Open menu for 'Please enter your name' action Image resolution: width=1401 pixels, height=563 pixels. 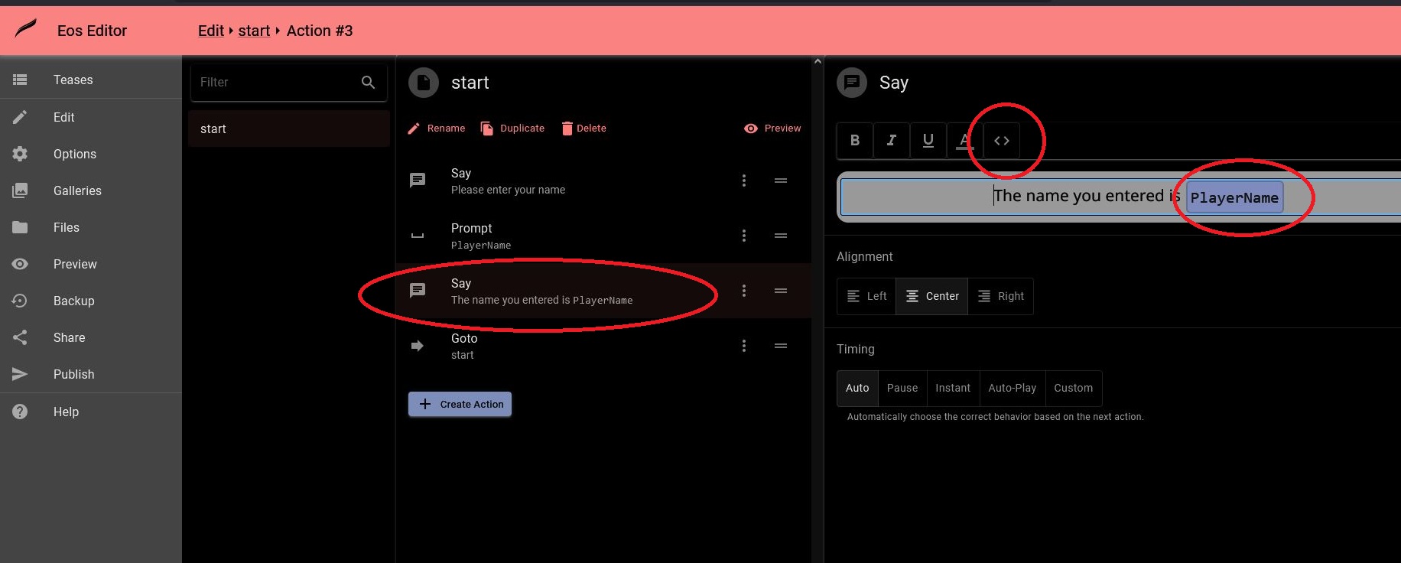pos(744,181)
